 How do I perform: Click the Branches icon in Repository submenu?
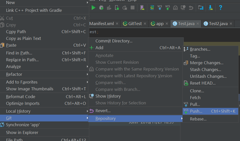(x=186, y=49)
